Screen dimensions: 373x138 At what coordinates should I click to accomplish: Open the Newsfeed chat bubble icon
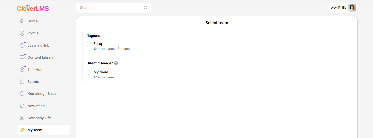[22, 106]
